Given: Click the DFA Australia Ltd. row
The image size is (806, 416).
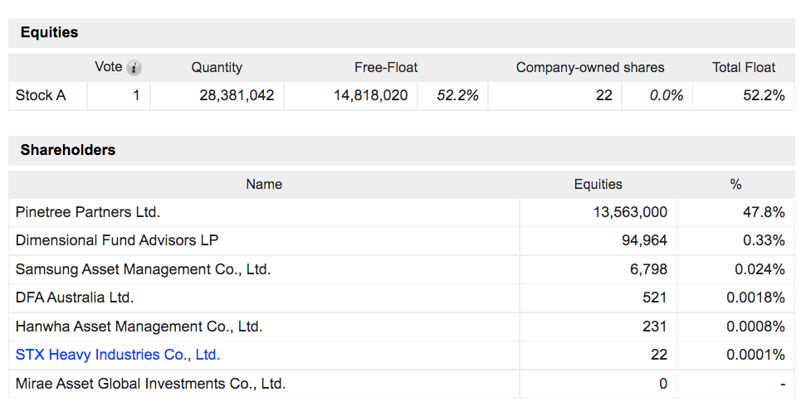Looking at the screenshot, I should [402, 298].
